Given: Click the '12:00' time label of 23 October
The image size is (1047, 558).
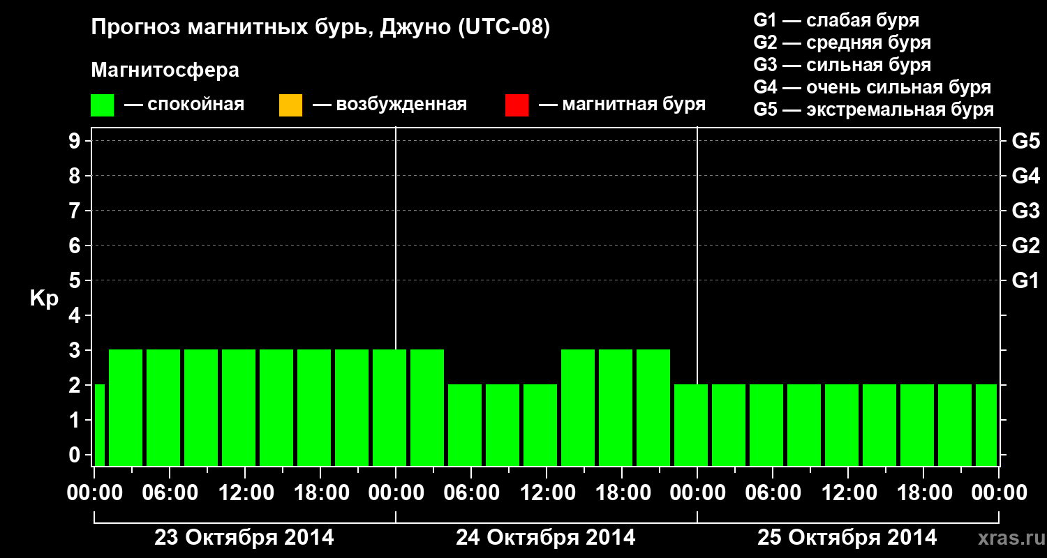Looking at the screenshot, I should pyautogui.click(x=245, y=493).
